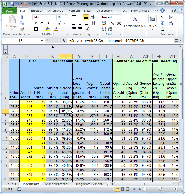The width and height of the screenshot is (185, 194).
Task: Open the Formeln ribbon tab
Action: pos(74,11)
